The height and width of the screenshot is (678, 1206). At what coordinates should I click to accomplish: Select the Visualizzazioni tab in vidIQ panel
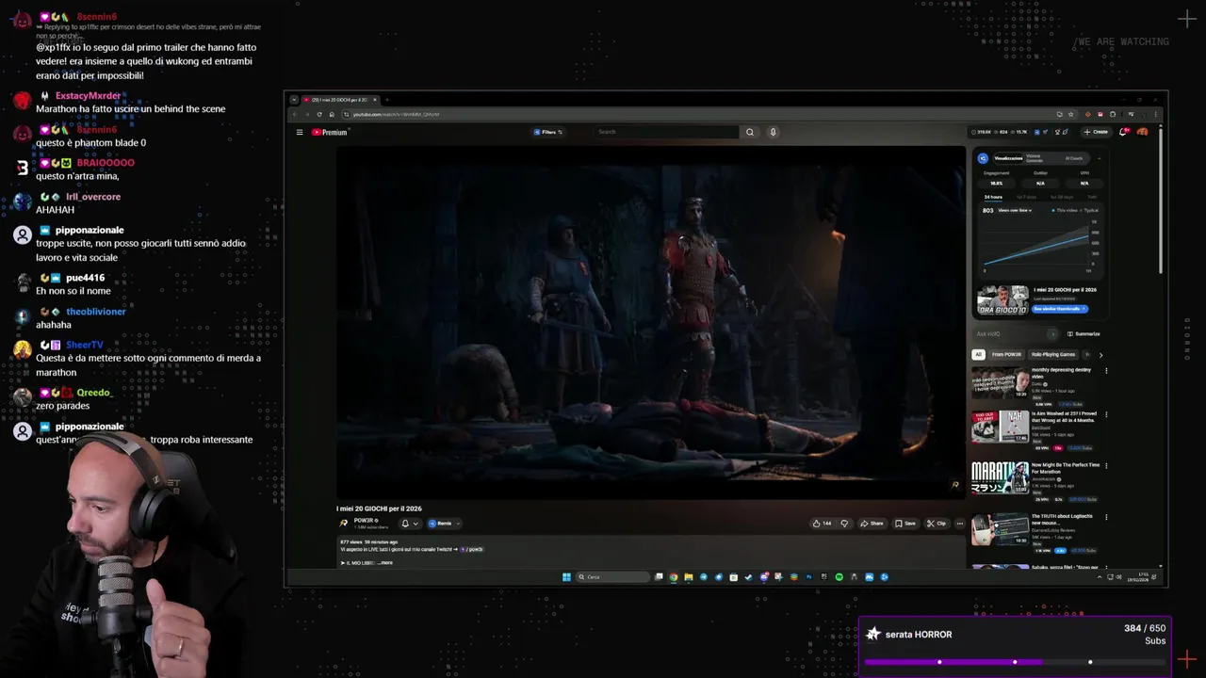(x=1008, y=158)
